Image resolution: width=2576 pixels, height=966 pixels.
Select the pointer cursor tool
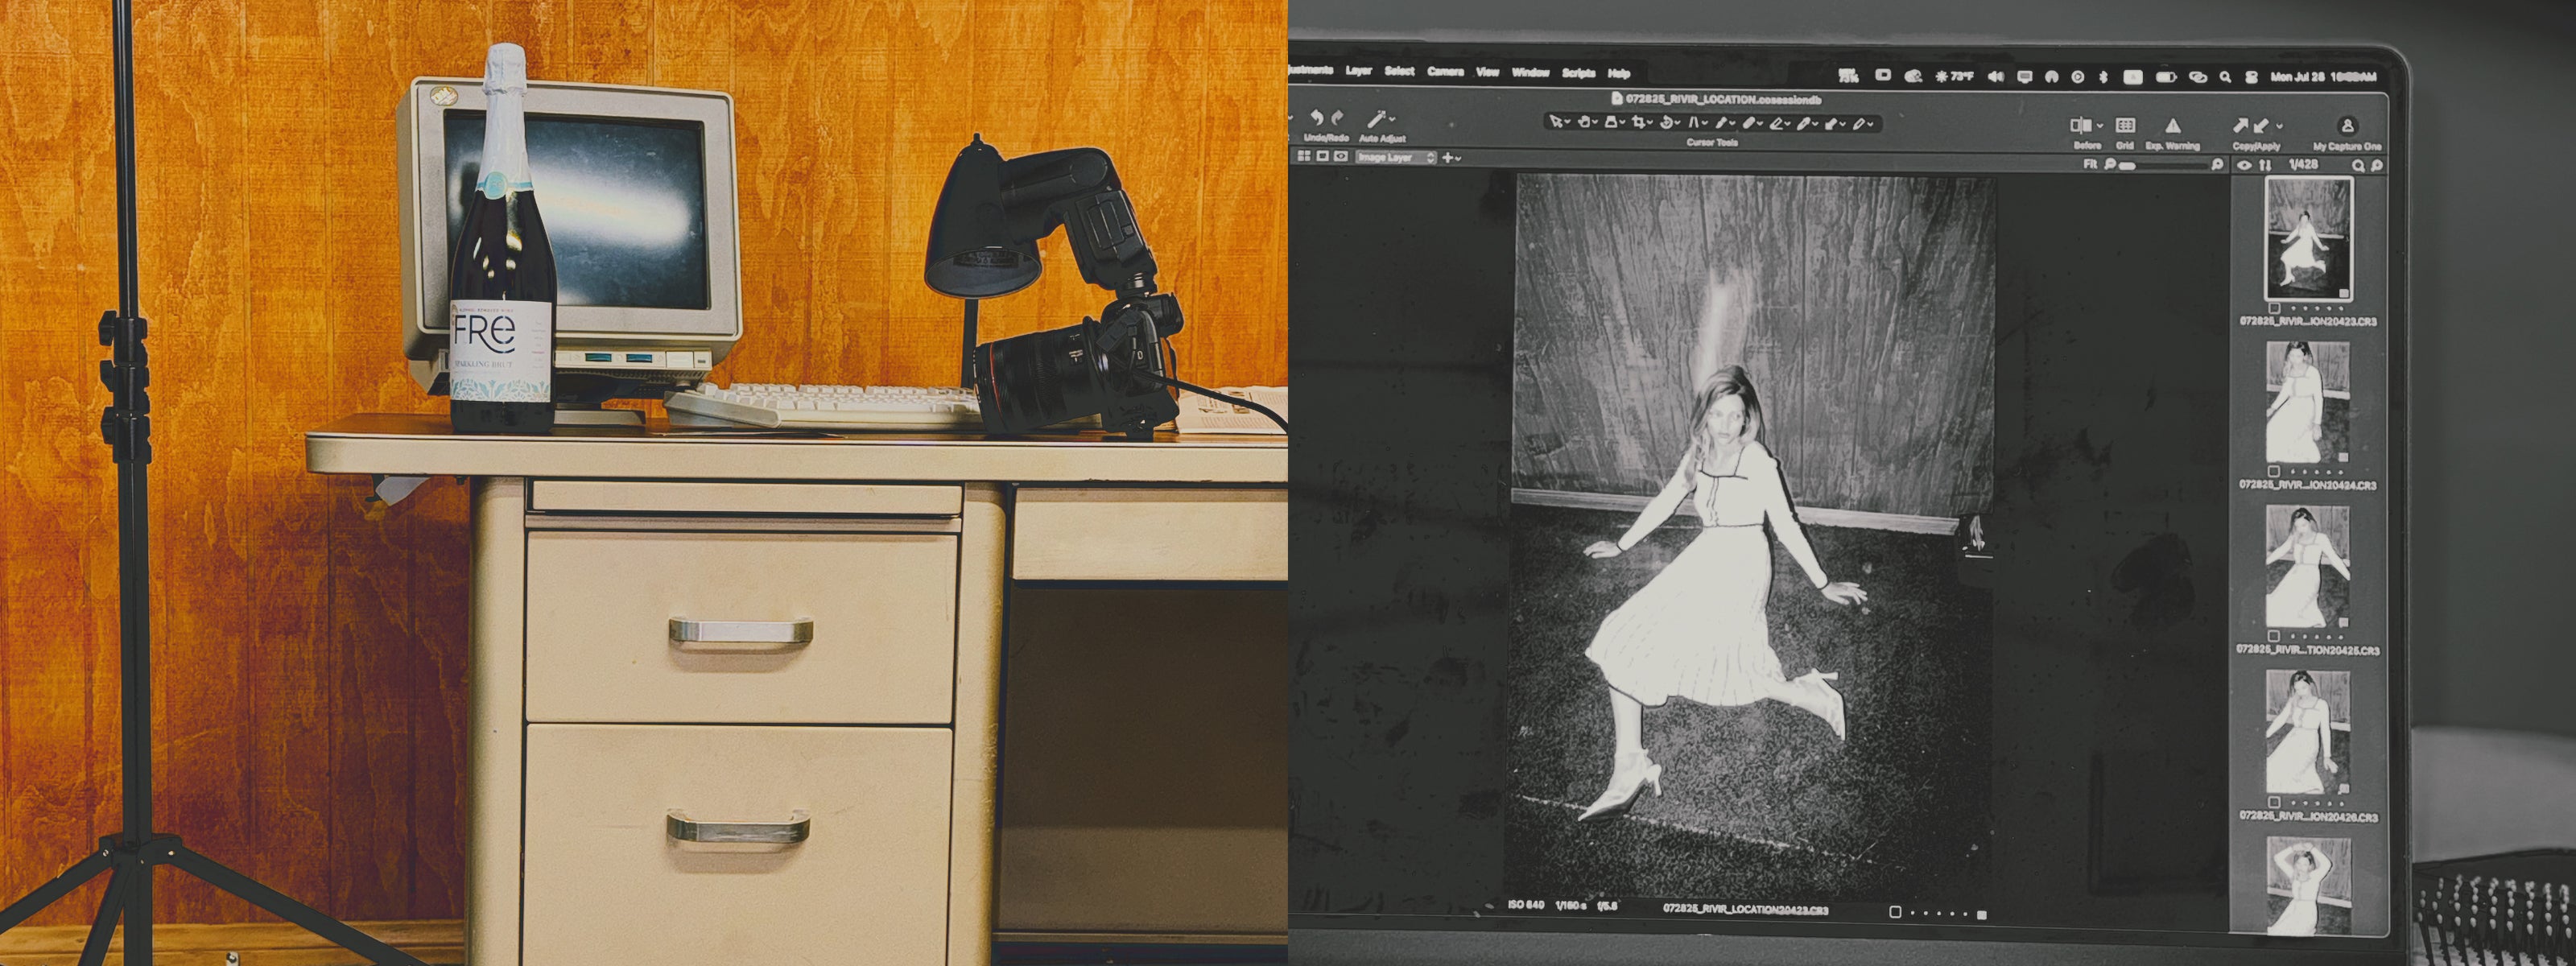coord(1556,122)
